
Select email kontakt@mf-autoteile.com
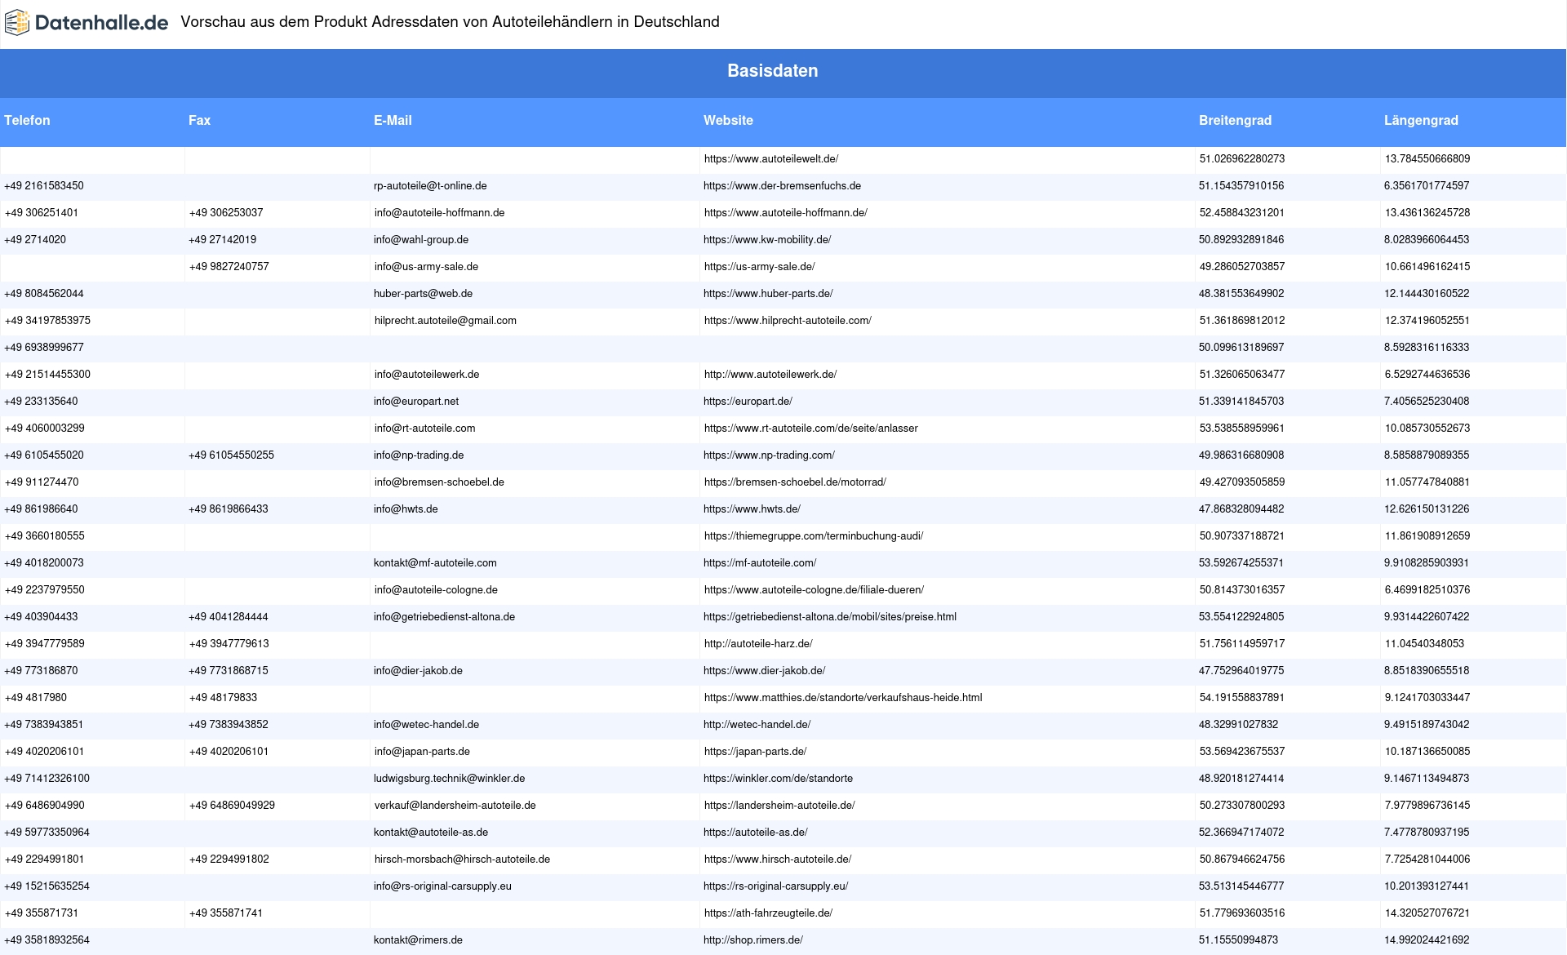pos(435,563)
